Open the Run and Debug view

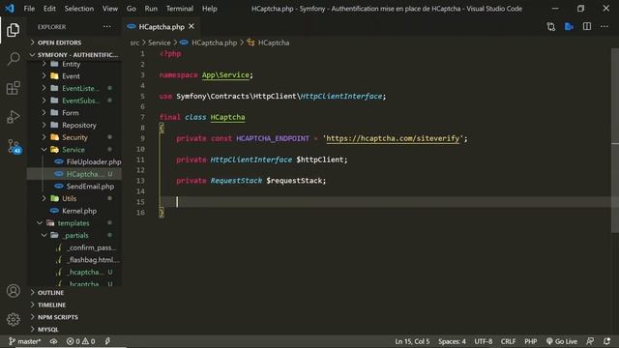point(13,117)
